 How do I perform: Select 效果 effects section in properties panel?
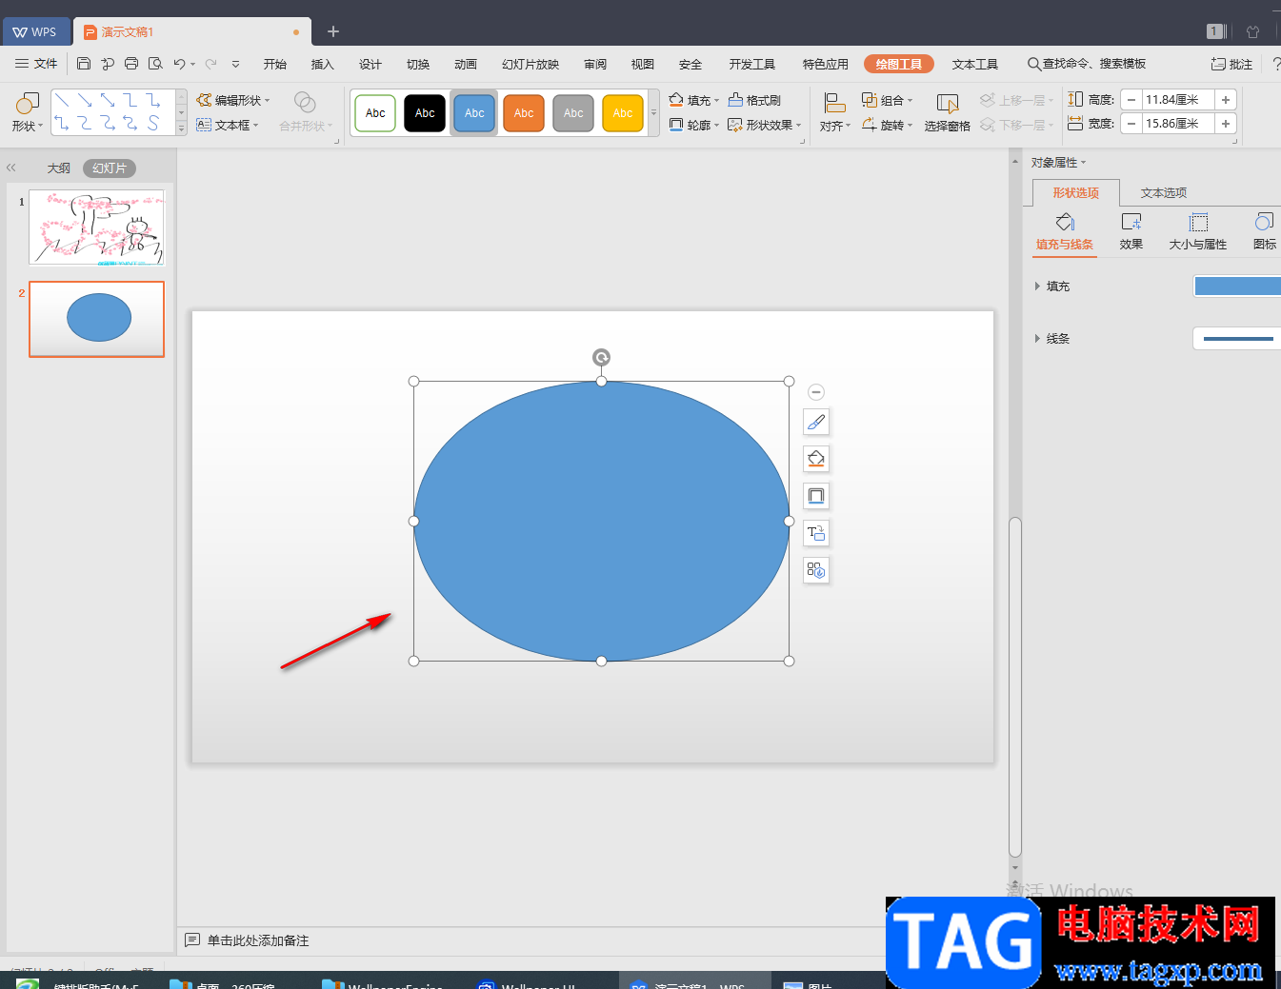coord(1131,231)
